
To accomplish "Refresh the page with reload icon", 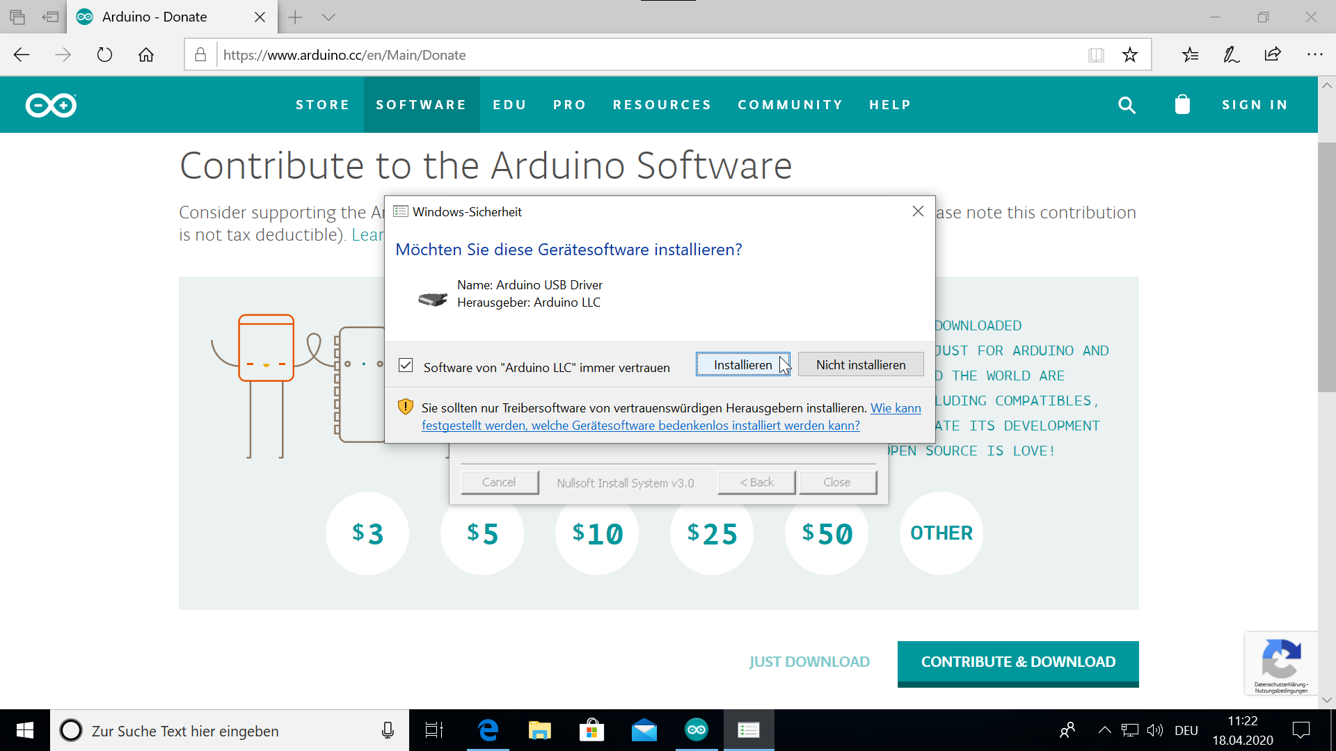I will (104, 55).
